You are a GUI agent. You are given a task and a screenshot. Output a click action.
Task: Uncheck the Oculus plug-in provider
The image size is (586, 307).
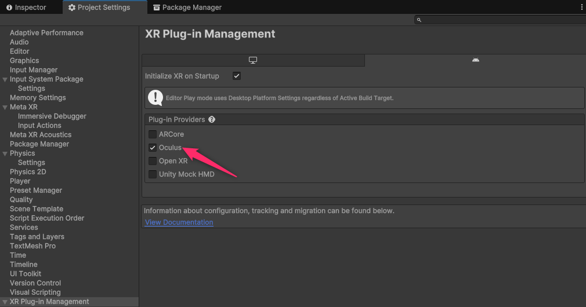[x=153, y=148]
